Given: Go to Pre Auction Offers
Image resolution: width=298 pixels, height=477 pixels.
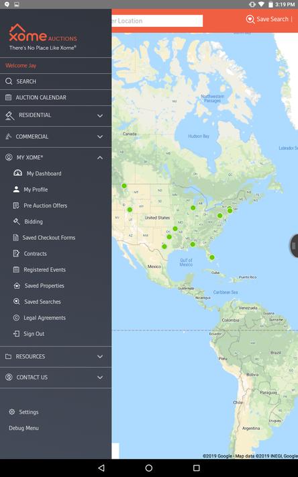Looking at the screenshot, I should [46, 206].
